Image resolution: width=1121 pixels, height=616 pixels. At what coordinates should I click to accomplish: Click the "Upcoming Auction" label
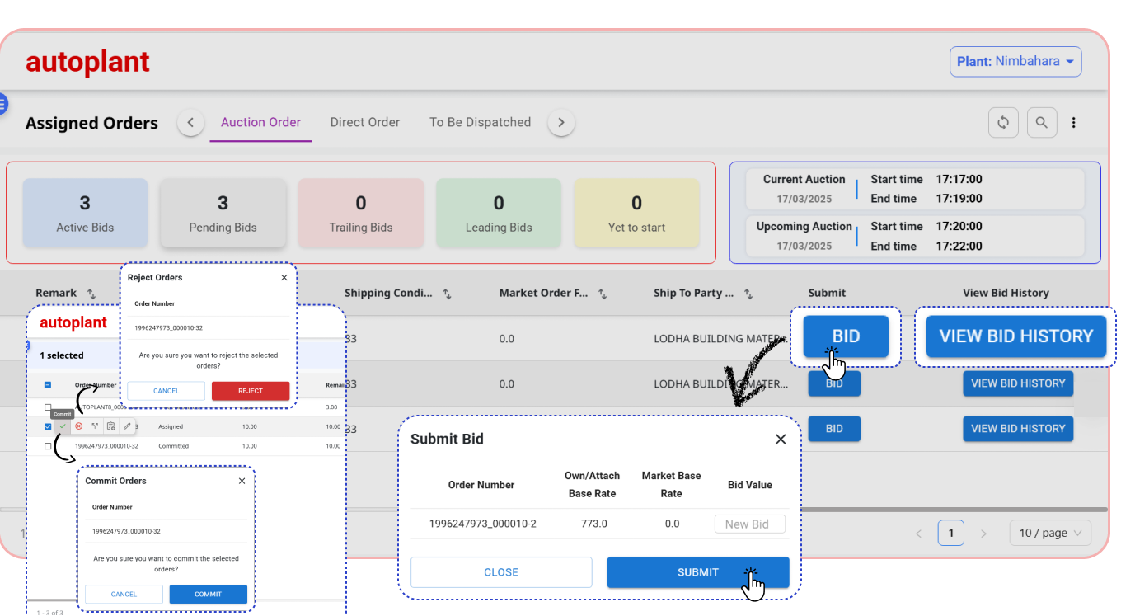(x=804, y=227)
